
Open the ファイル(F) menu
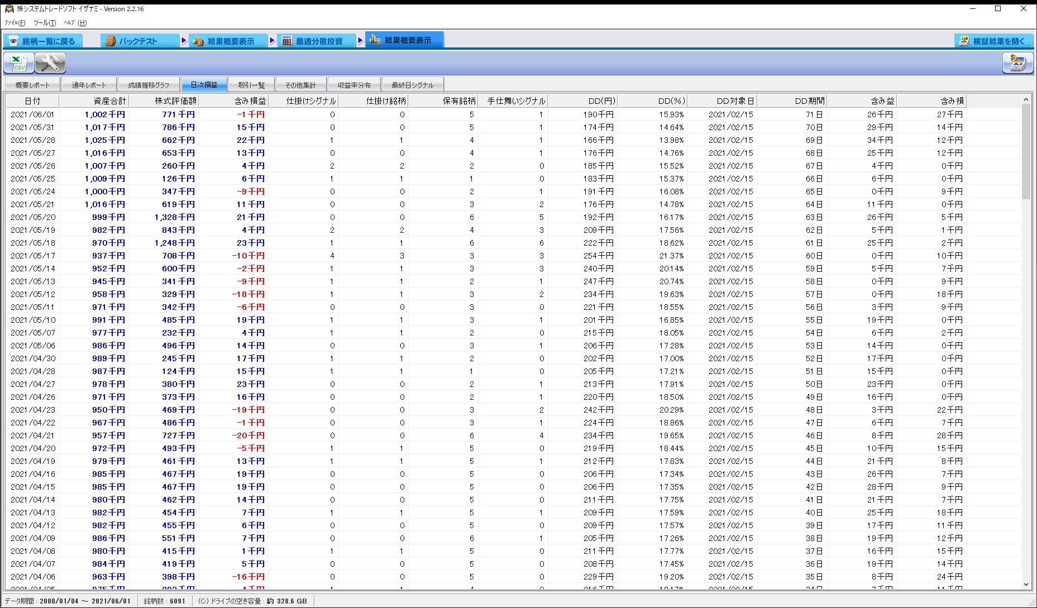click(15, 23)
